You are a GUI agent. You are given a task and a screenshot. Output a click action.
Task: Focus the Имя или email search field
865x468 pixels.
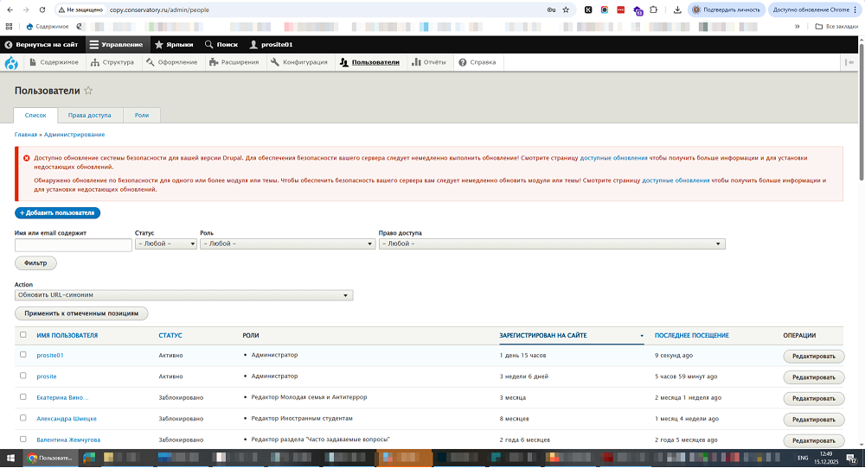coord(73,245)
